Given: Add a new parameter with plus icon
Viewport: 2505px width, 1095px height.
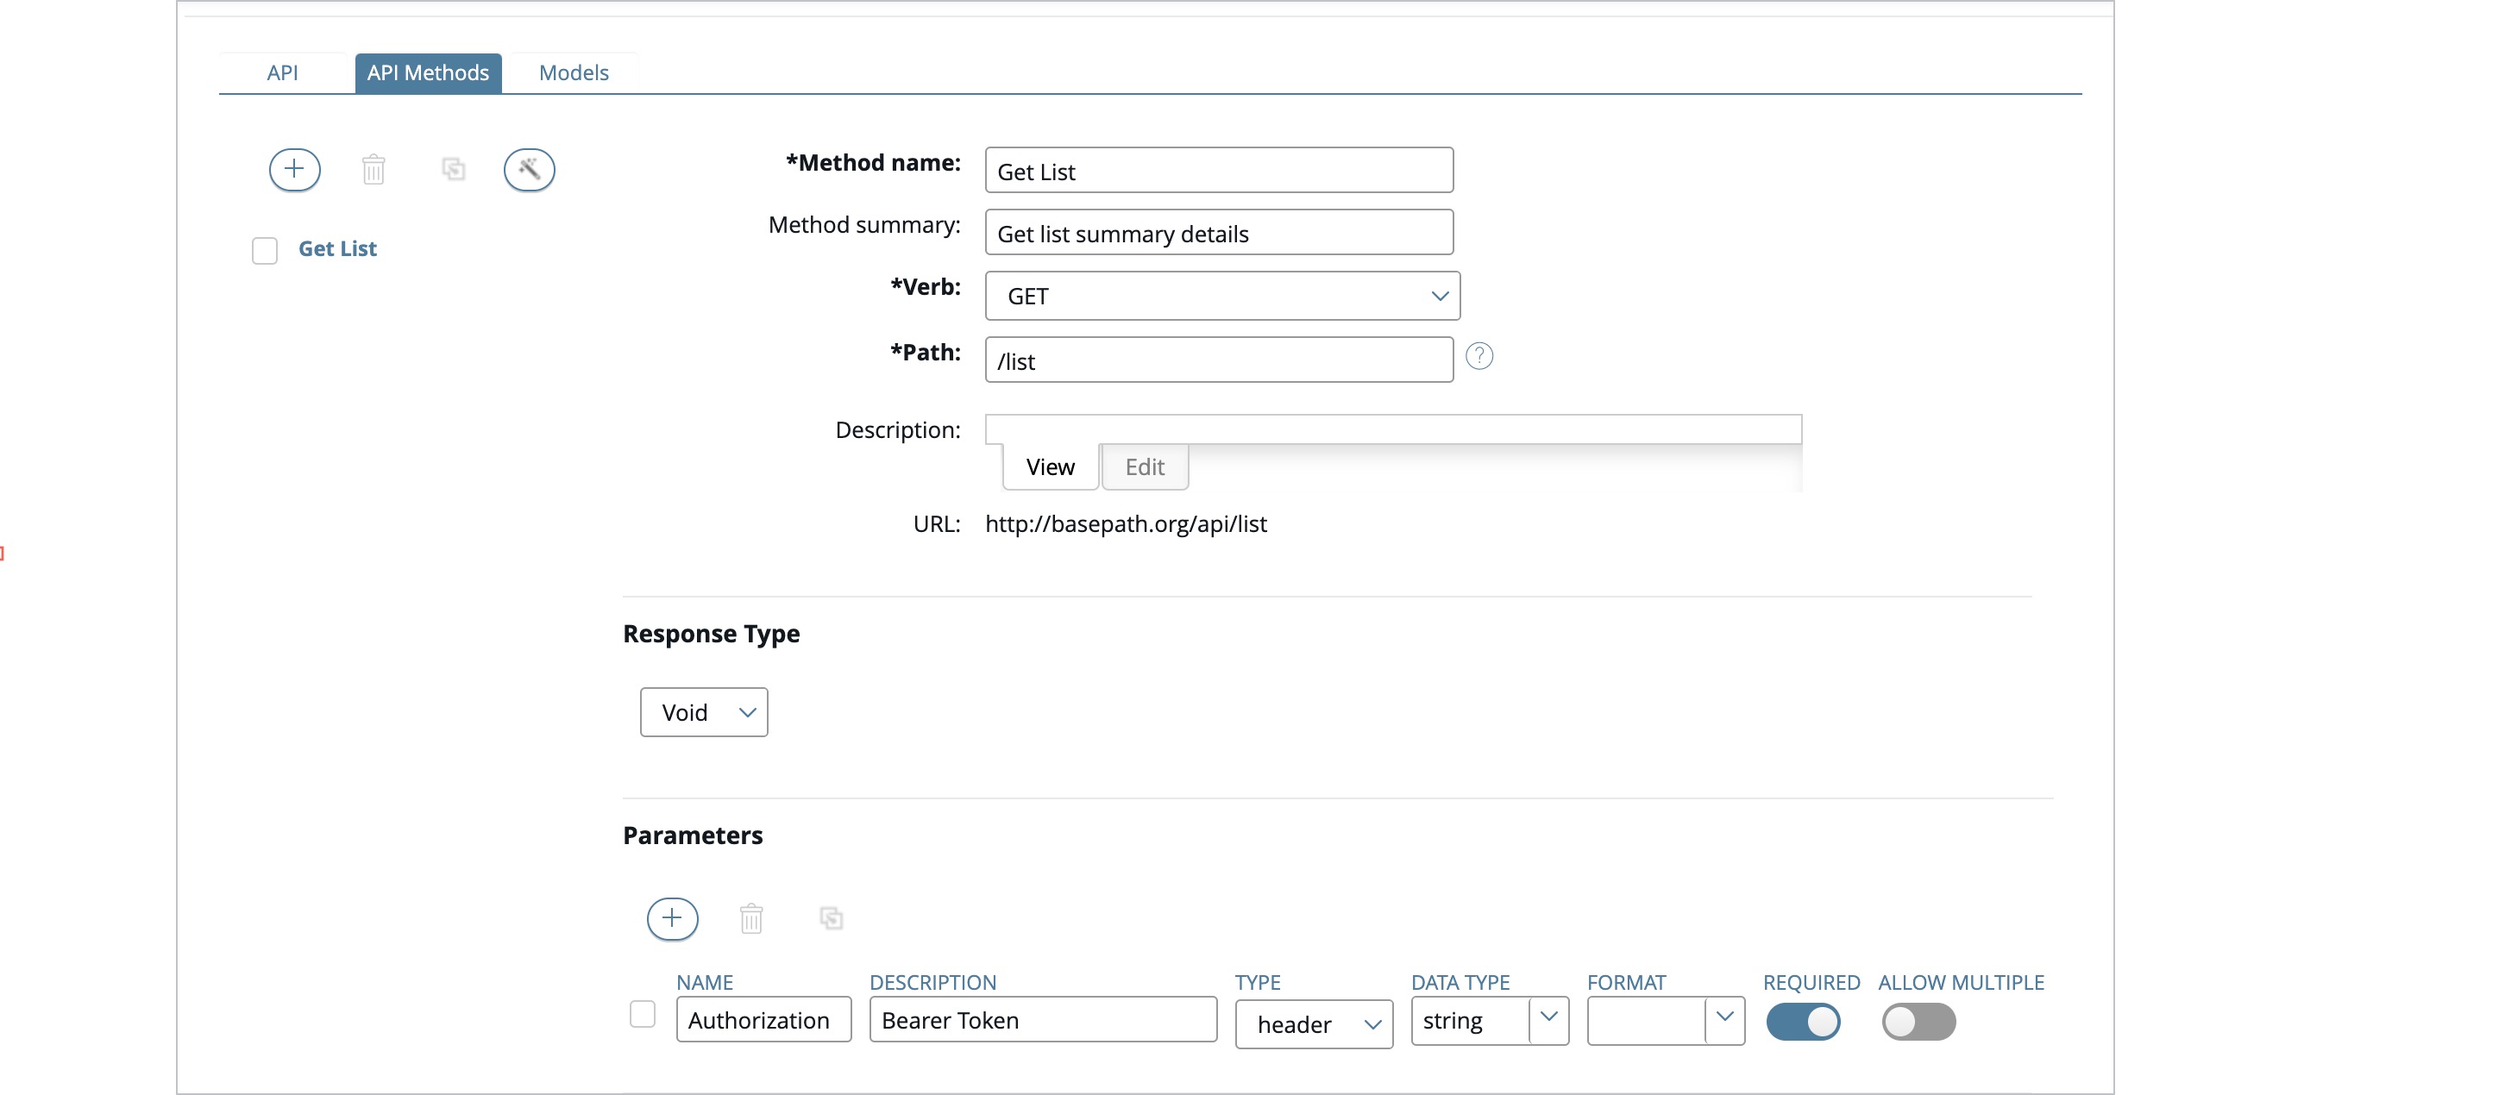Looking at the screenshot, I should coord(672,918).
